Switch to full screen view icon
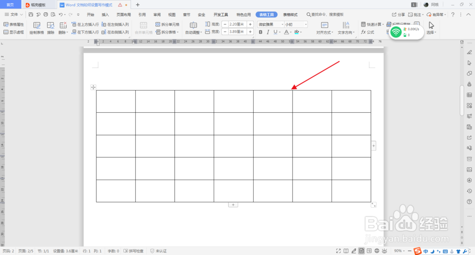The height and width of the screenshot is (255, 475). click(x=338, y=251)
